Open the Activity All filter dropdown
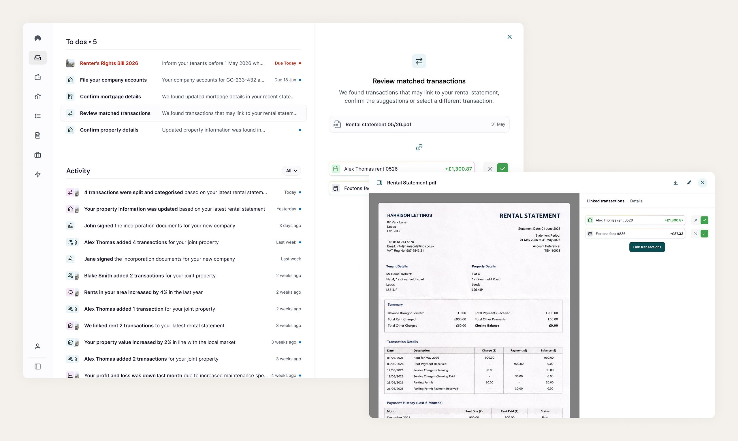Screen dimensions: 738x441 coord(291,171)
